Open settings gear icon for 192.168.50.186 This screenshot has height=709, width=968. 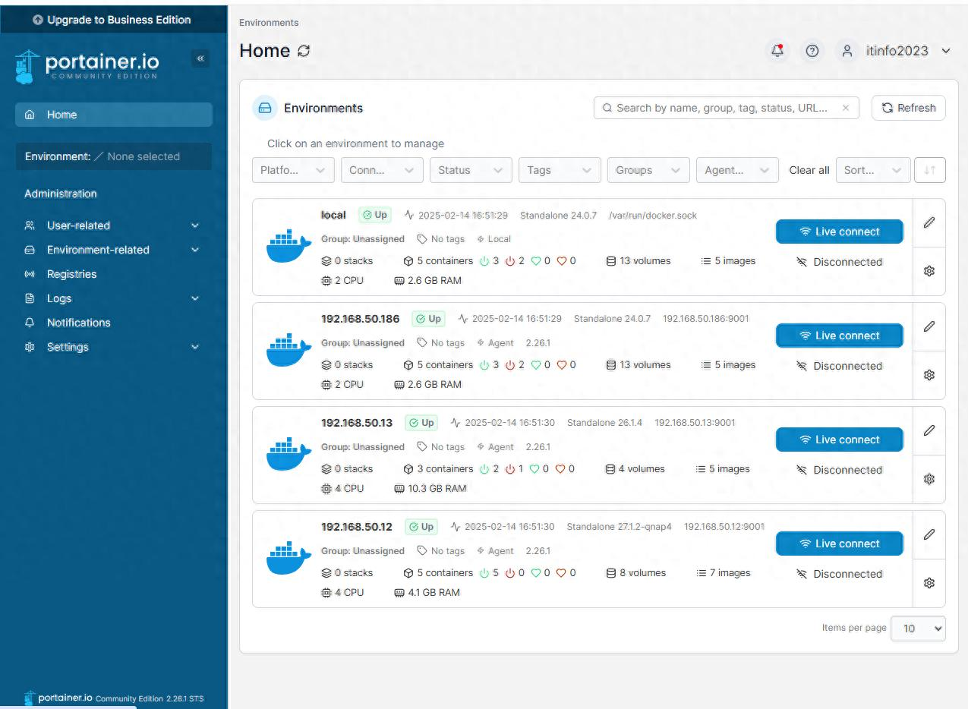929,375
